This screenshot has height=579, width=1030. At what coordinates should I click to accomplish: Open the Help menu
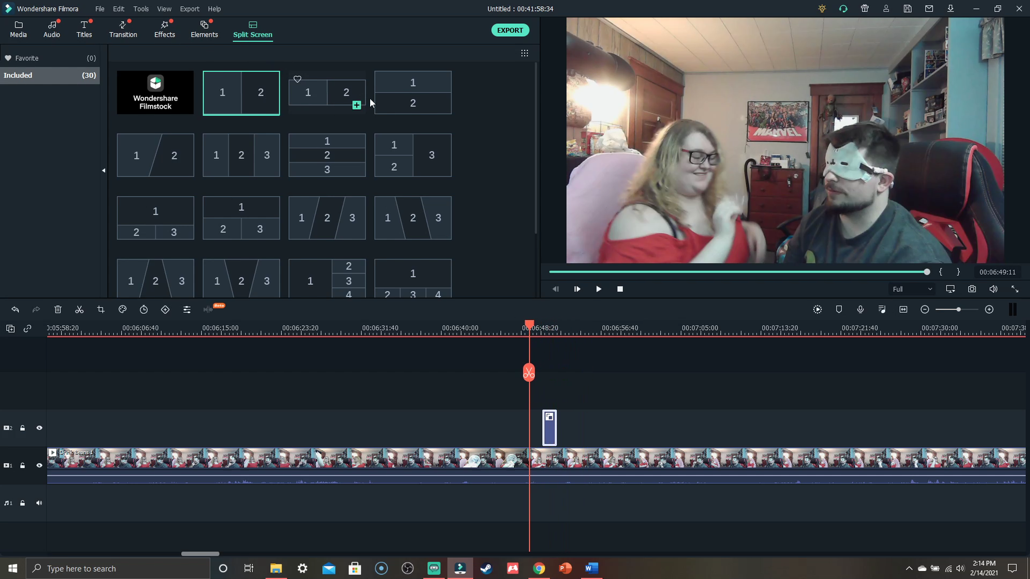point(214,9)
